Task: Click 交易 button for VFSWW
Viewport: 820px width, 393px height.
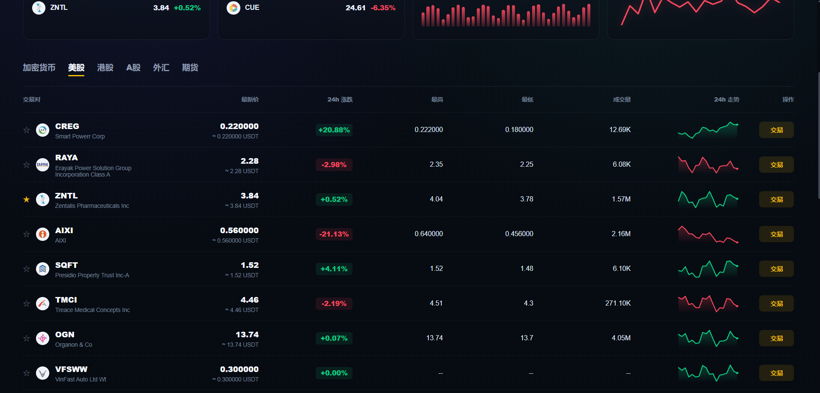Action: 776,373
